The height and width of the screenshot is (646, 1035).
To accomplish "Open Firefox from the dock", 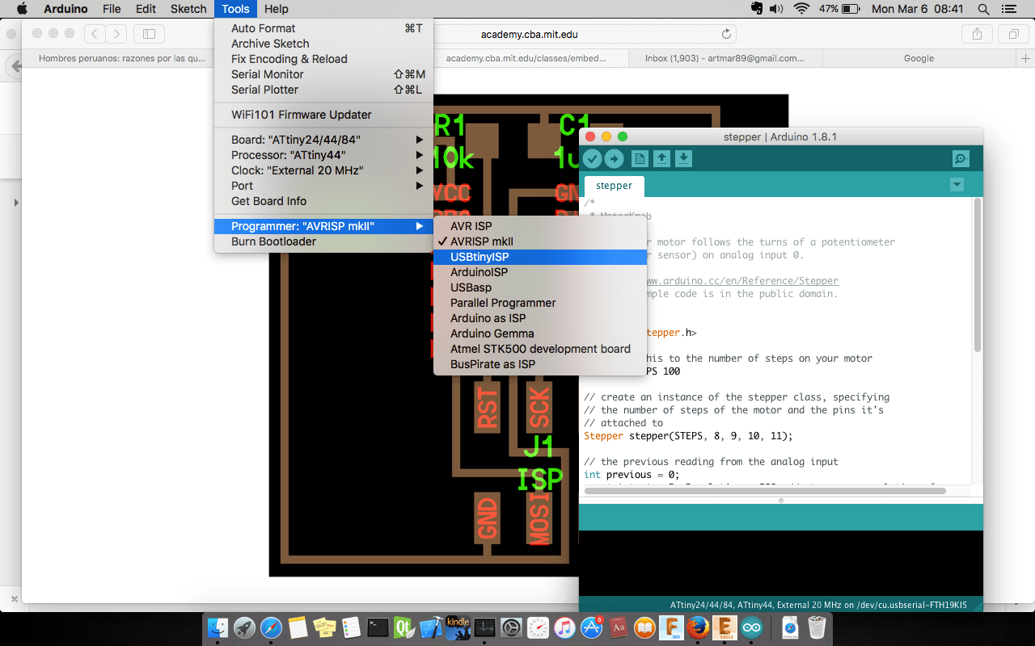I will (698, 627).
